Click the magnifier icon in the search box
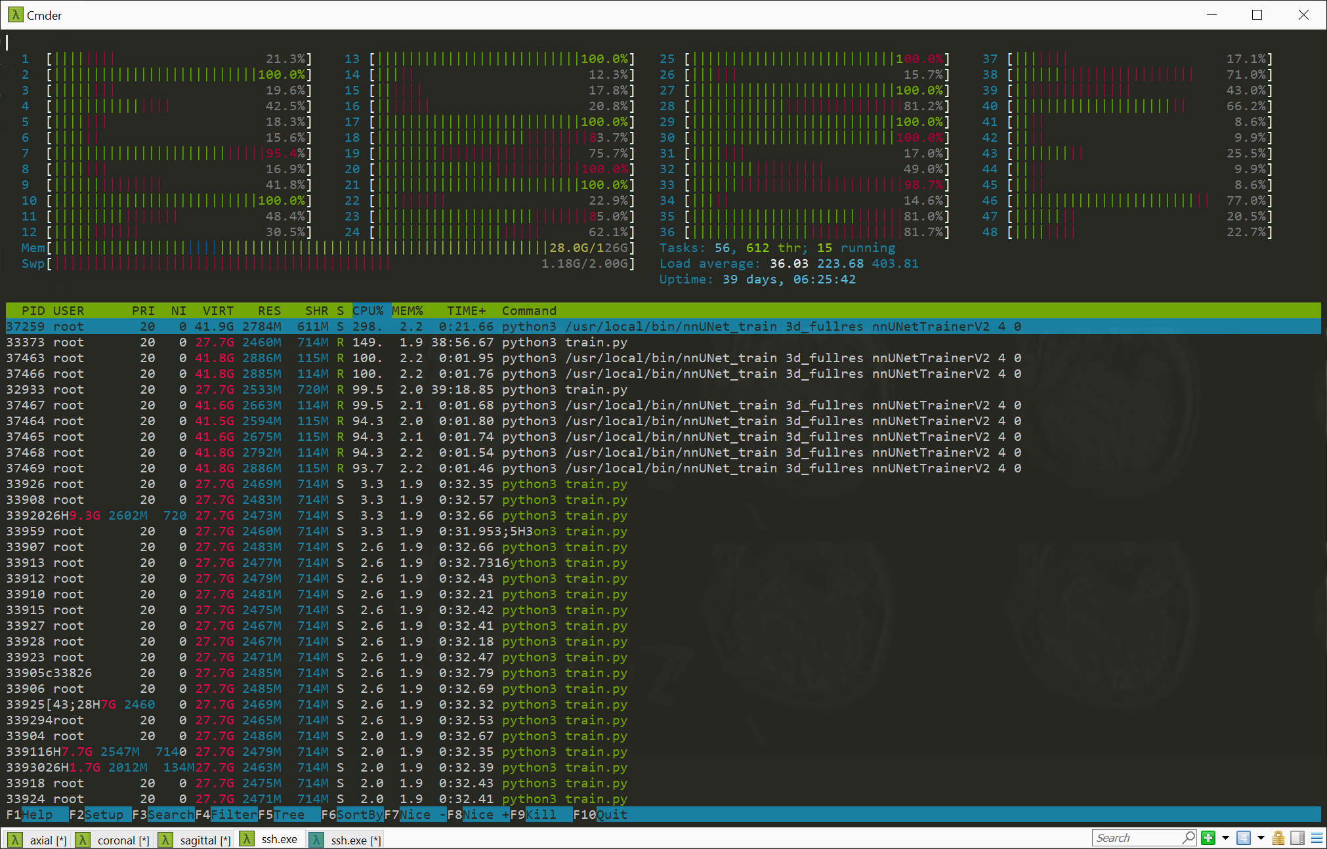The width and height of the screenshot is (1327, 849). click(x=1190, y=838)
